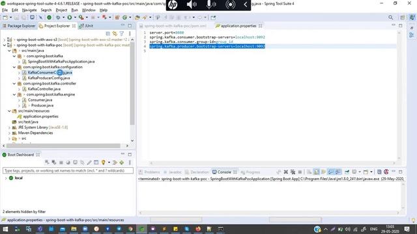
Task: Toggle Link with Editor in Project Explorer
Action: (x=115, y=34)
